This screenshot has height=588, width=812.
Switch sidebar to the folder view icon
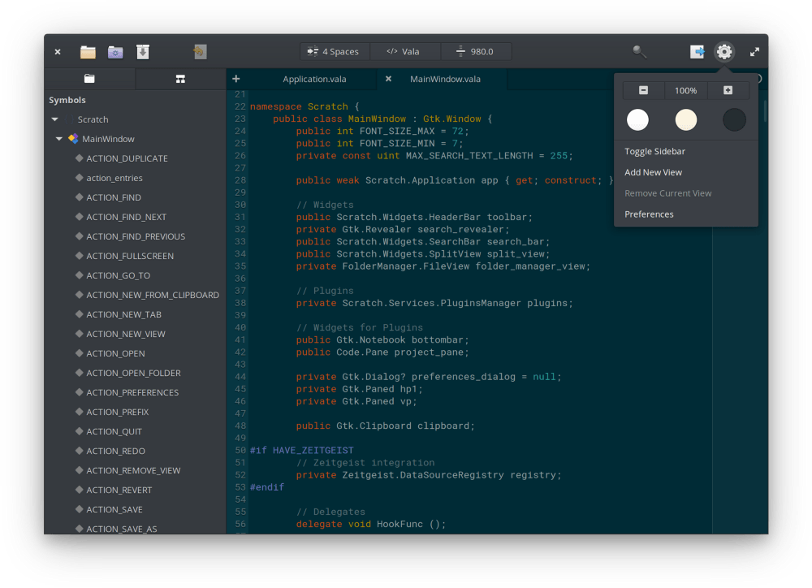[89, 79]
